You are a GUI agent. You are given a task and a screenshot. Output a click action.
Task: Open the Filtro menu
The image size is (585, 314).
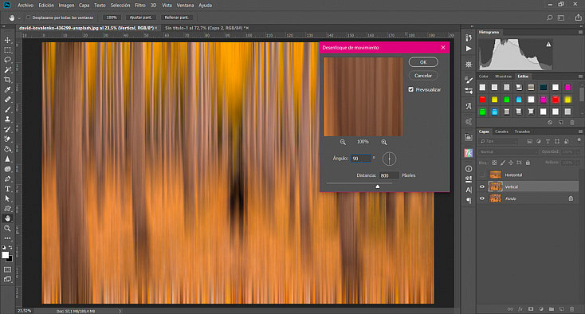tap(140, 6)
